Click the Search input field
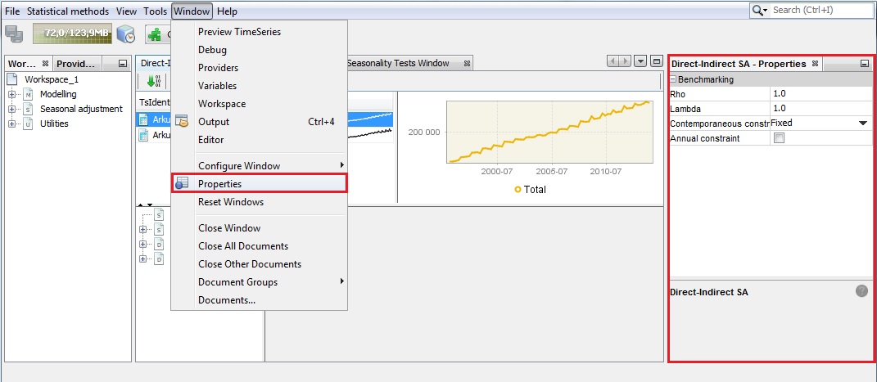This screenshot has height=382, width=877. pyautogui.click(x=821, y=10)
